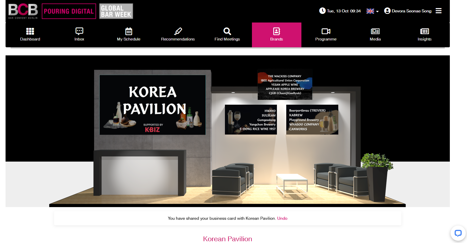Select the Media navigation label
The image size is (467, 243).
(x=375, y=39)
